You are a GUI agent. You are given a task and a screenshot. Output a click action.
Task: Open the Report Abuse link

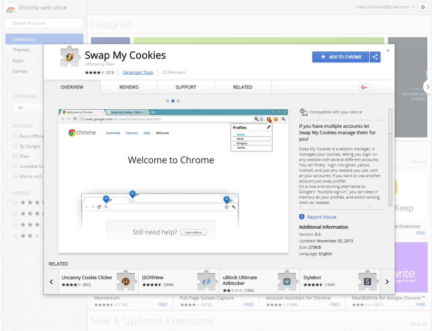pyautogui.click(x=321, y=217)
